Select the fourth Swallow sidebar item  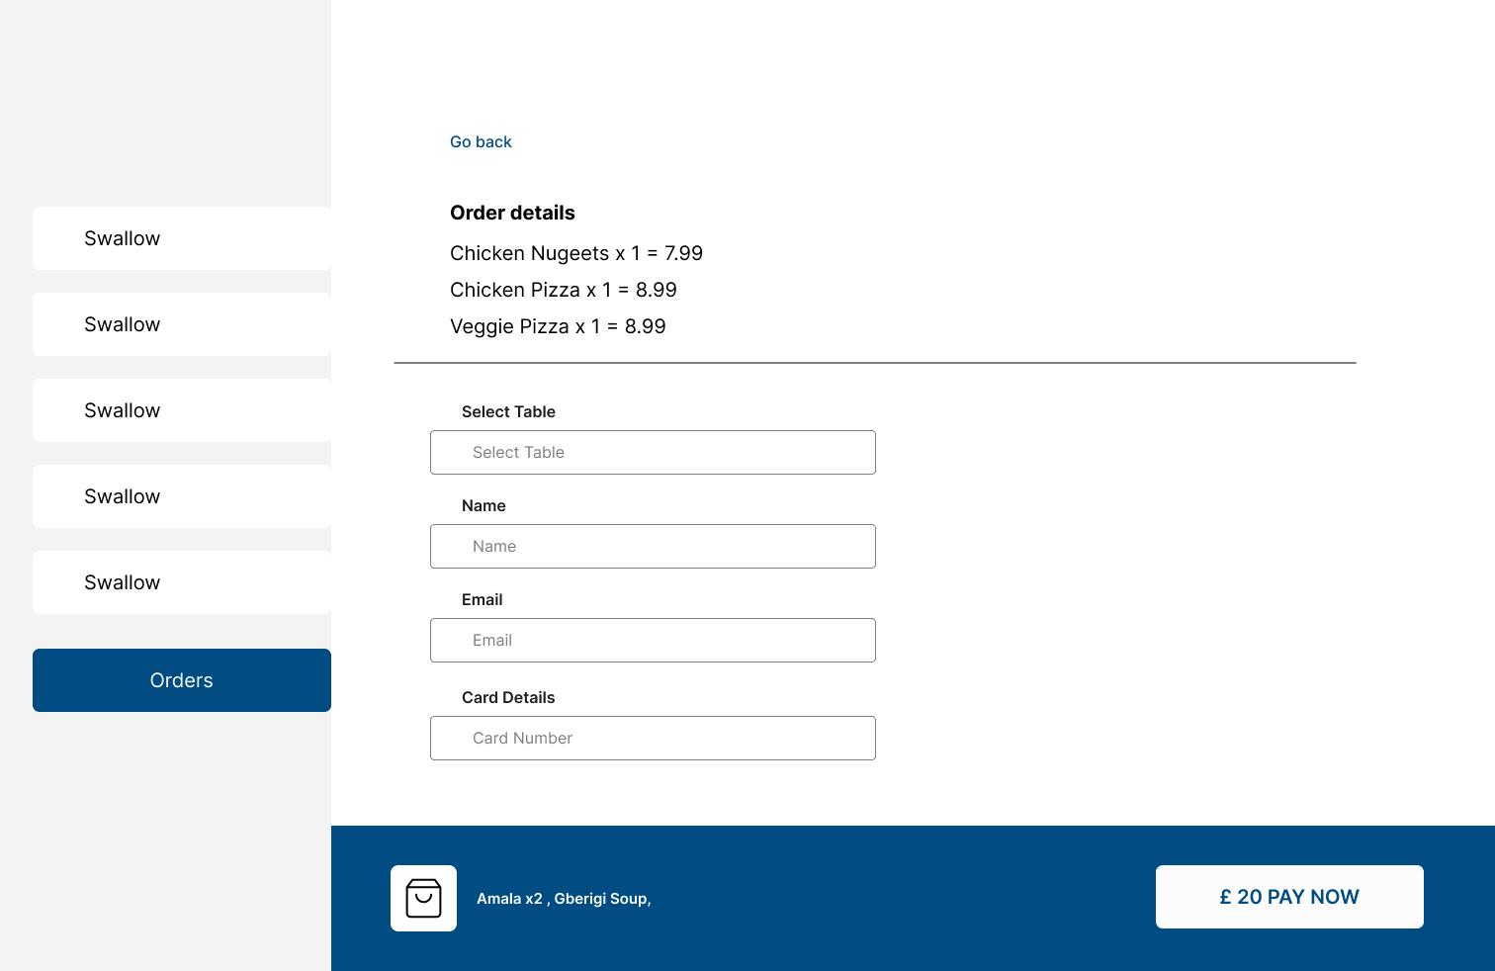182,496
